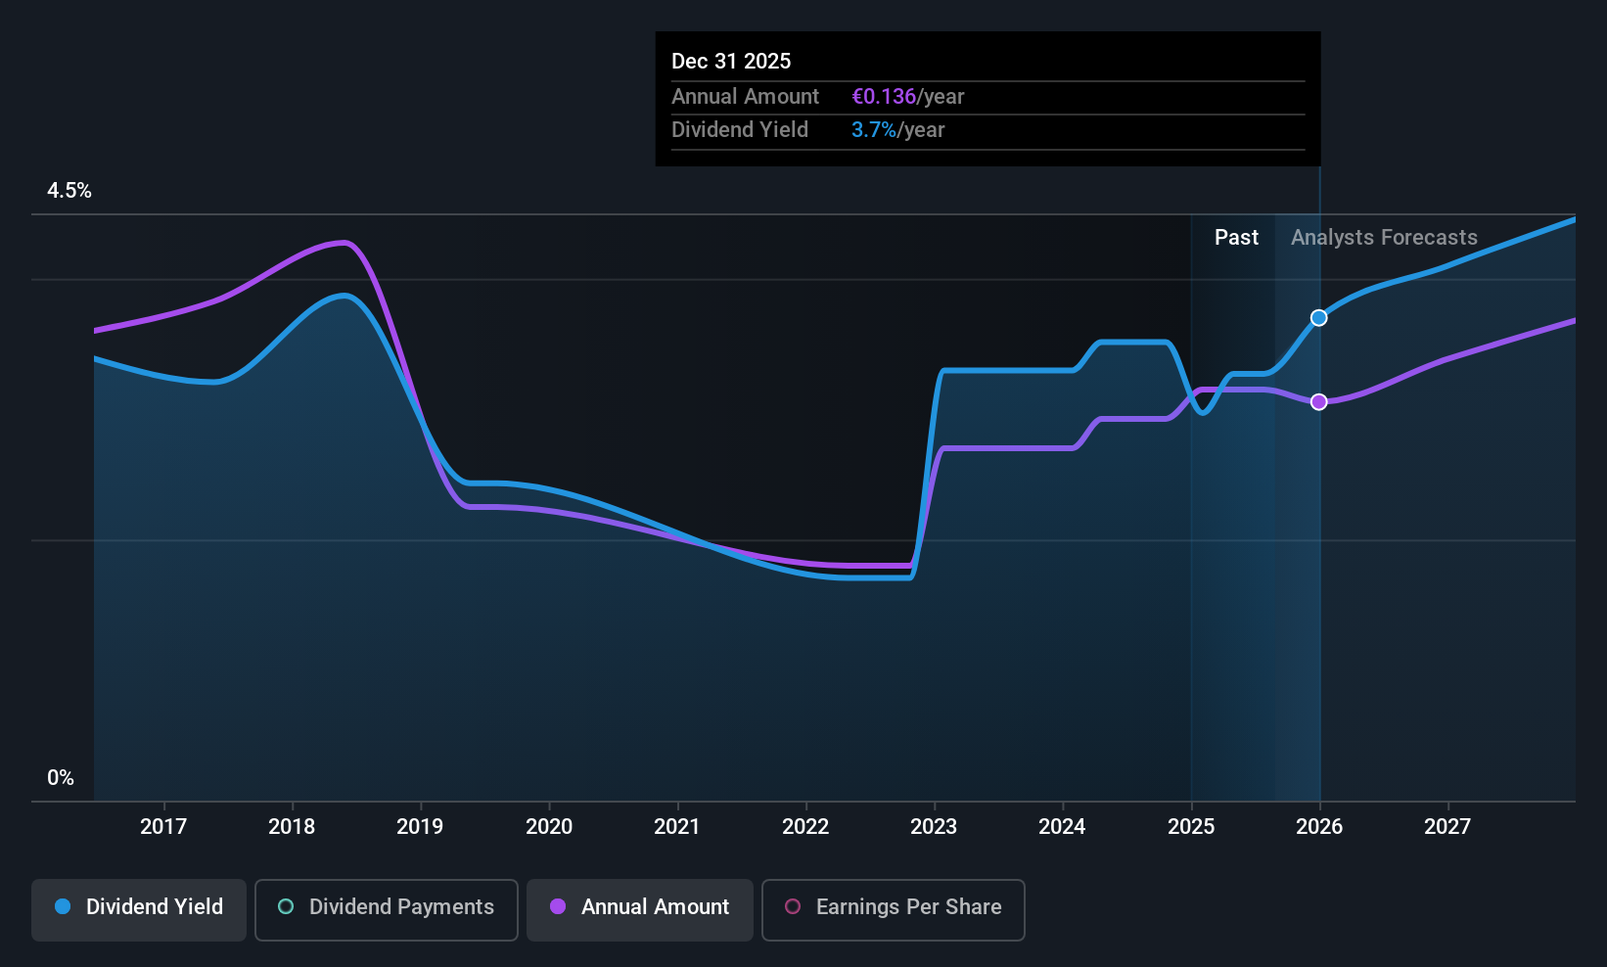This screenshot has width=1607, height=967.
Task: Click the blue Dividend Yield legend dot
Action: pyautogui.click(x=63, y=906)
